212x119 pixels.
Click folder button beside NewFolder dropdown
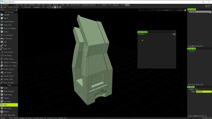[x=174, y=34]
